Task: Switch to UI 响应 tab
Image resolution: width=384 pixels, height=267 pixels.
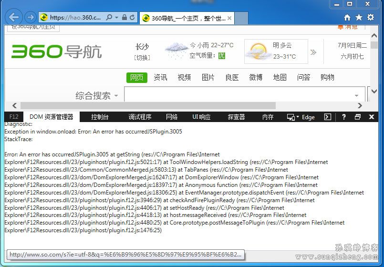Action: coord(202,117)
